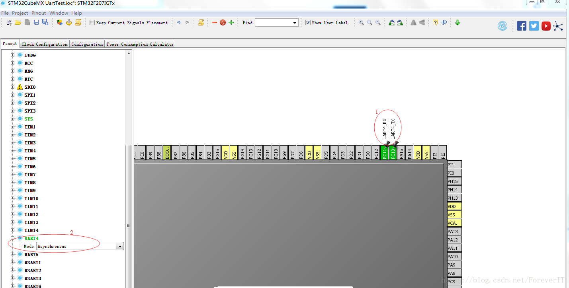Click the PB7 pin on the chip

(175, 153)
